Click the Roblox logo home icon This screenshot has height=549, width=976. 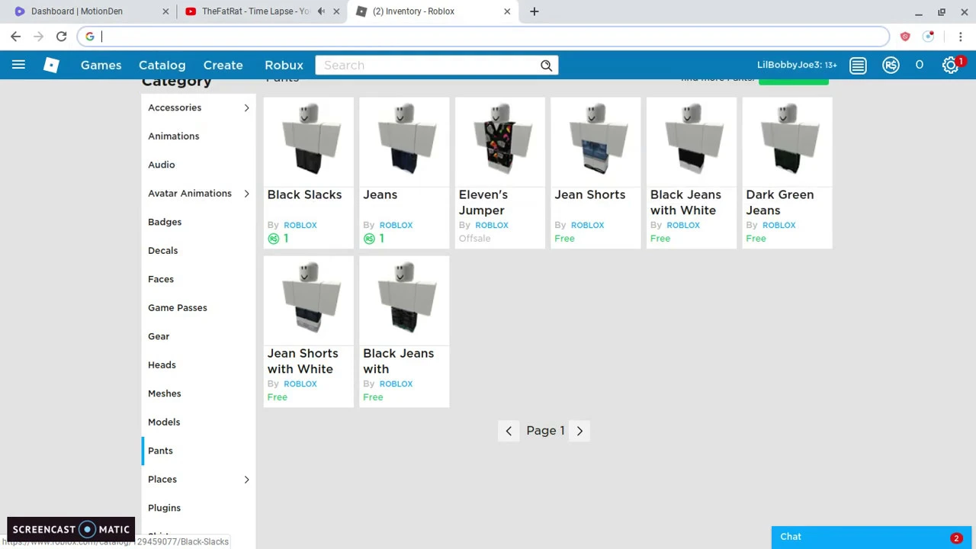pos(51,65)
